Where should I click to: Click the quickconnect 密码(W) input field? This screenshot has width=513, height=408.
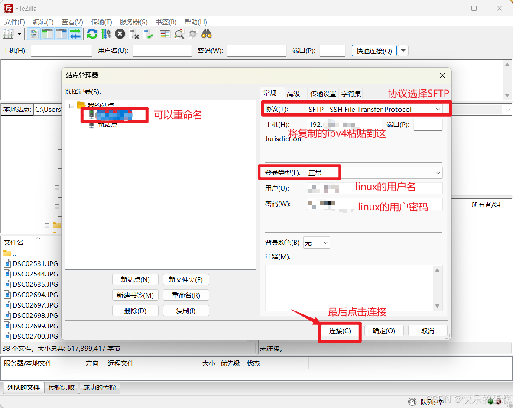257,51
